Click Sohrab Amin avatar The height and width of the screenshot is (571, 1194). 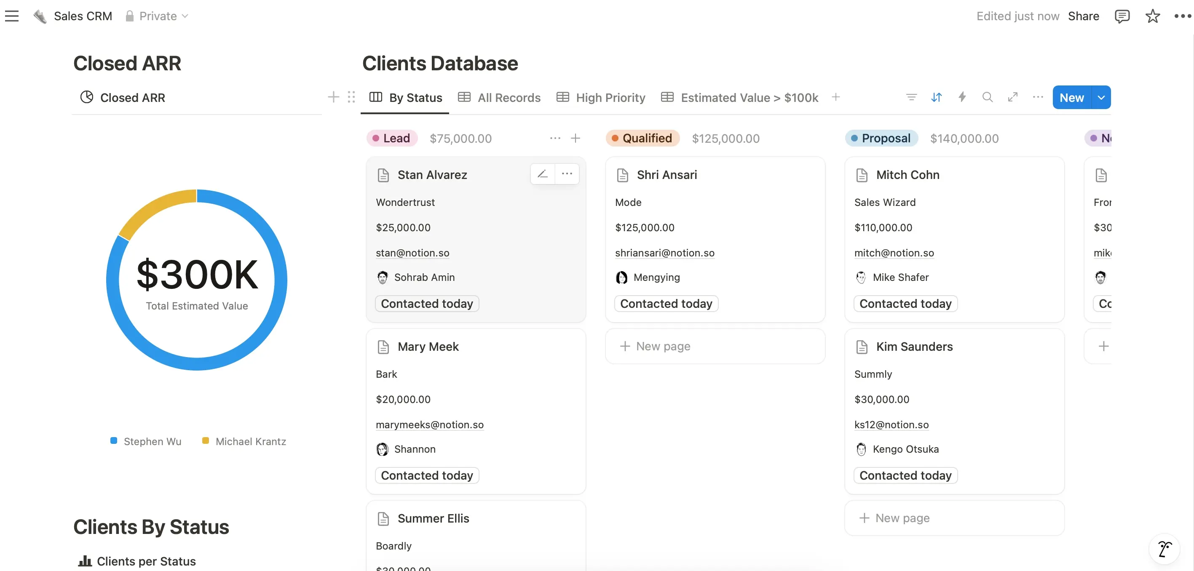click(x=383, y=277)
